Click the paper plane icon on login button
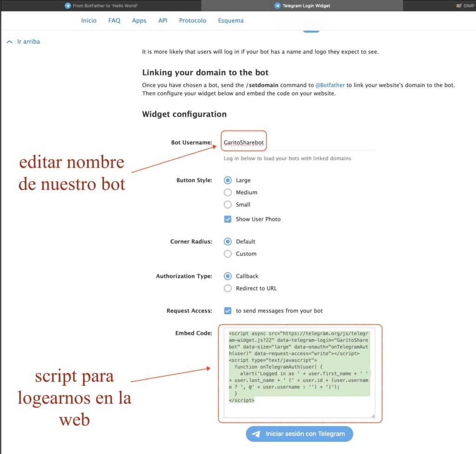 point(256,434)
